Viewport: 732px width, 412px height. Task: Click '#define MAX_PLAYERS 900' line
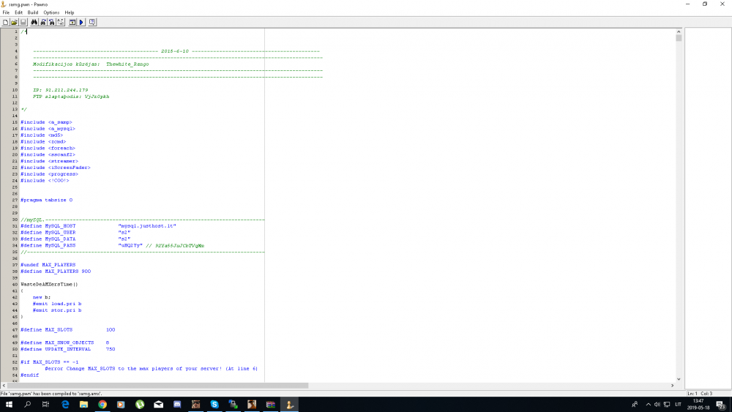56,271
